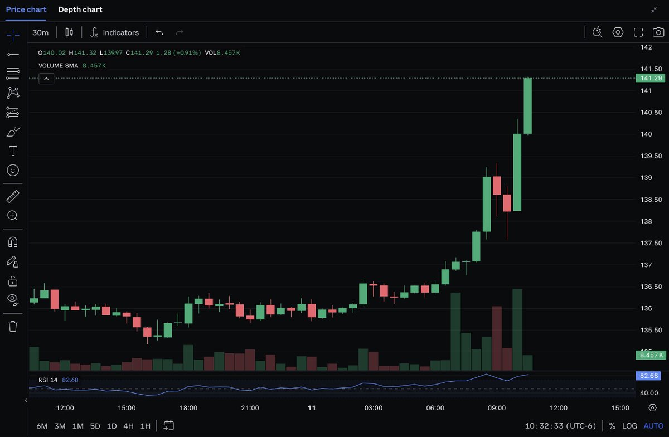
Task: Set the date range to 3M
Action: (x=60, y=426)
